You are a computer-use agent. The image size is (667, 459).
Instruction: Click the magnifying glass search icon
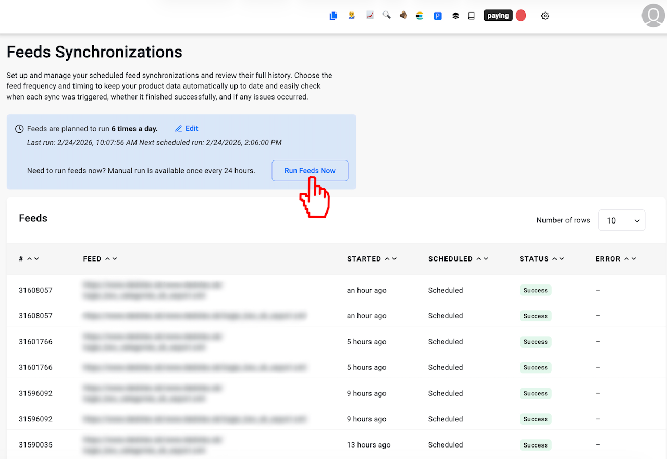coord(387,16)
